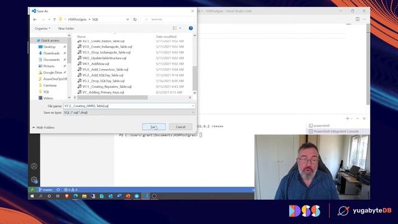
Task: Open SQL folder in navigation pane
Action: [x=46, y=91]
